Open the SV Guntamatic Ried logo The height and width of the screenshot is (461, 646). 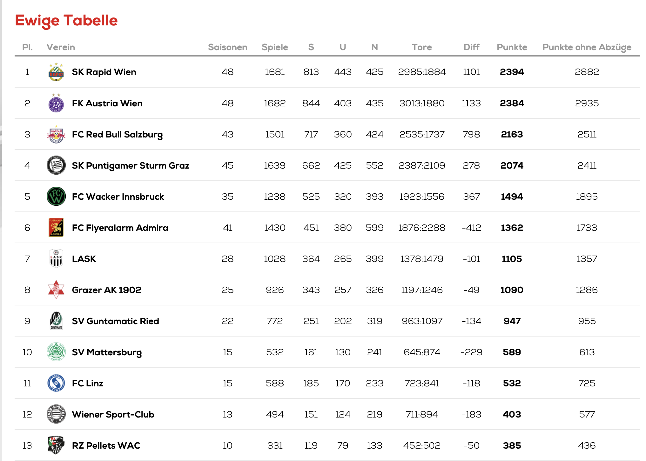point(56,321)
